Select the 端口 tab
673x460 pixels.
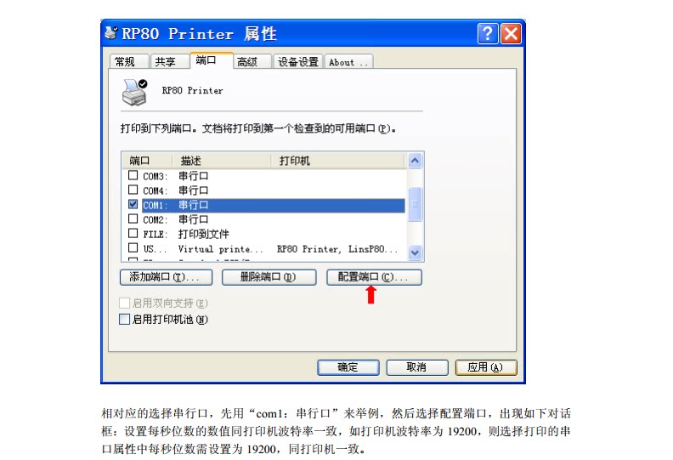211,60
